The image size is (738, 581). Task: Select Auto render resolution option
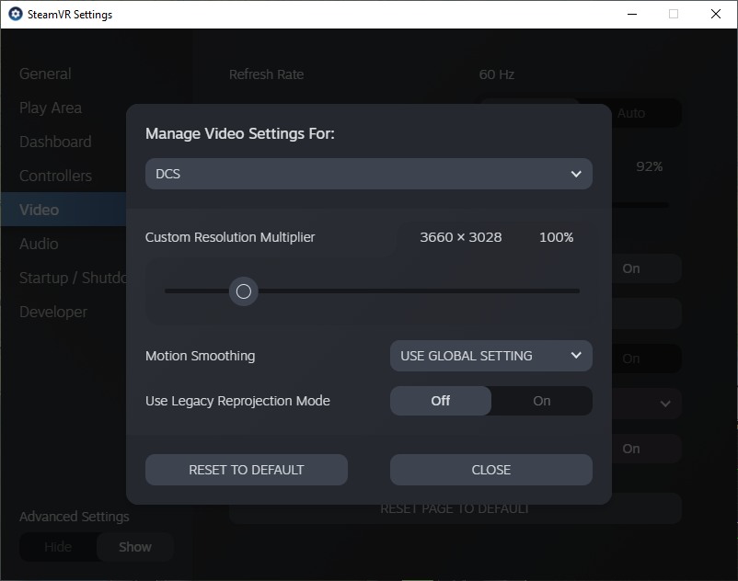(x=630, y=113)
